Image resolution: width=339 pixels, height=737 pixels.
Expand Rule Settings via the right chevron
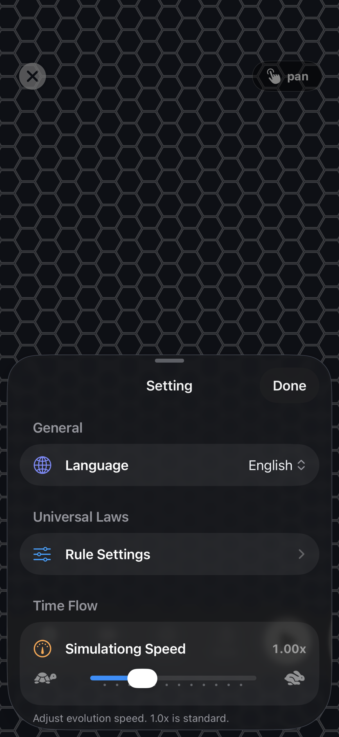point(301,554)
